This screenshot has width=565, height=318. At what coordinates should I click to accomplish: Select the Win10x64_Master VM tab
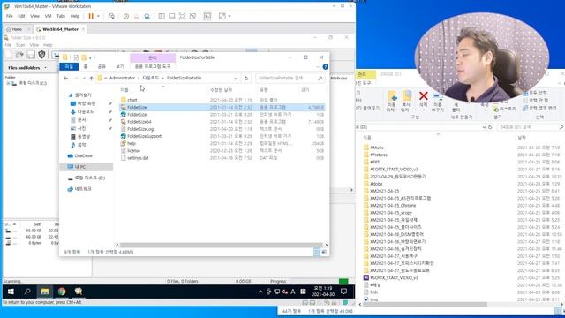(x=60, y=29)
